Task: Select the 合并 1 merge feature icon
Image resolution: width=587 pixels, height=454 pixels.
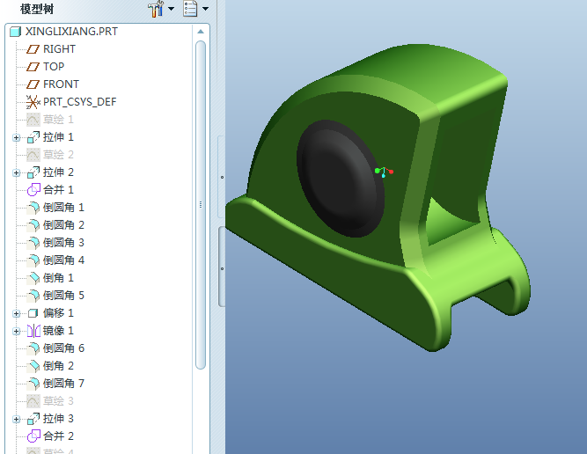Action: tap(33, 190)
